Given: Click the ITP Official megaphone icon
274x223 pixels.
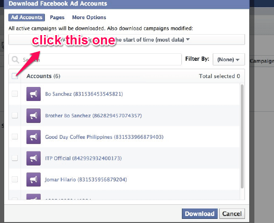Looking at the screenshot, I should click(x=33, y=158).
